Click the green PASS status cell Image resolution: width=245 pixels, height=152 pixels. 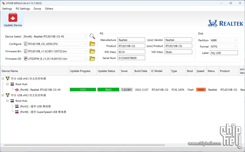tap(108, 90)
